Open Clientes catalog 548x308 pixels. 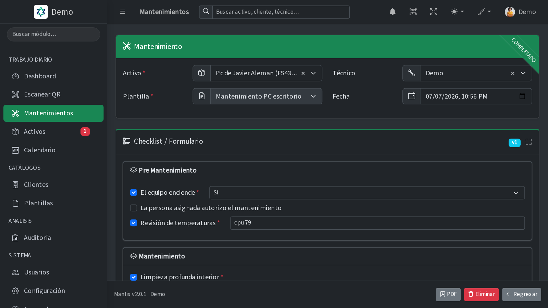[x=53, y=184]
